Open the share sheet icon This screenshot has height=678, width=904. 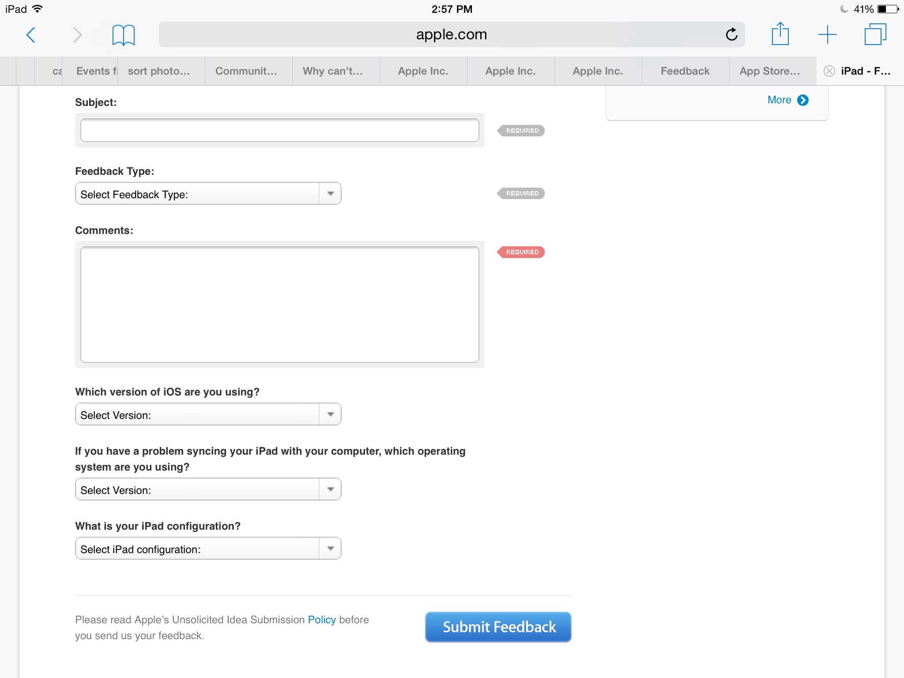click(x=780, y=34)
